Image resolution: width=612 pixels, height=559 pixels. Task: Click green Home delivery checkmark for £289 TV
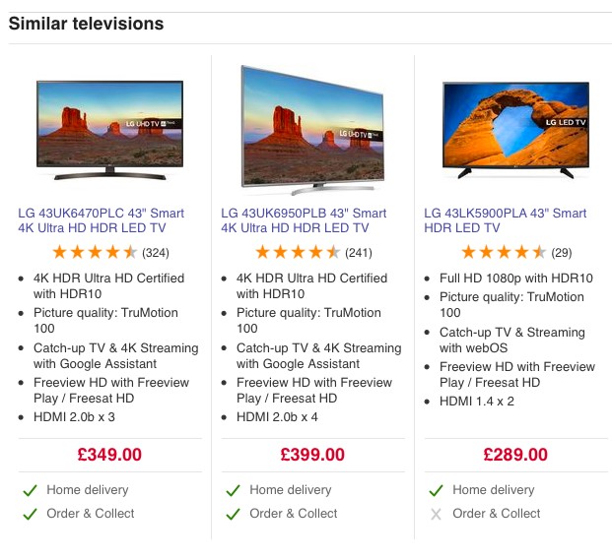coord(436,490)
